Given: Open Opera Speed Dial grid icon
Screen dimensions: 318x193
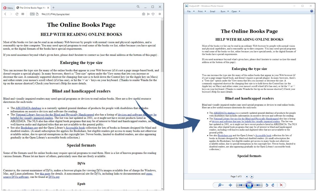Looking at the screenshot, I should click(x=23, y=14).
